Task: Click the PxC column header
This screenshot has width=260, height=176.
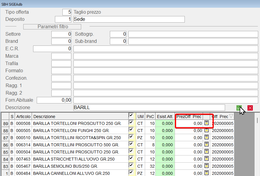Action: pyautogui.click(x=150, y=117)
